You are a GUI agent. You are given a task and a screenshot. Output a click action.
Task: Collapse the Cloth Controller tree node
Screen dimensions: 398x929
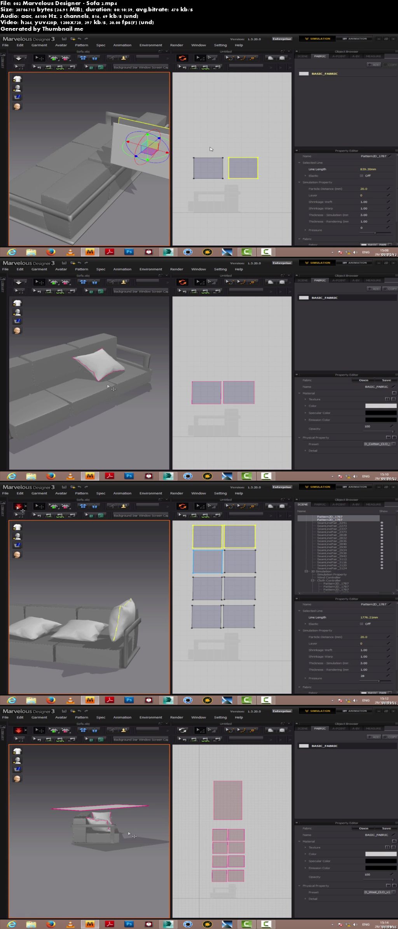click(312, 580)
